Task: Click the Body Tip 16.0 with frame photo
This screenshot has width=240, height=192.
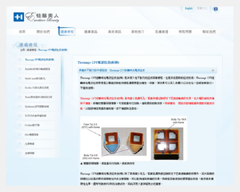Action: 167,144
